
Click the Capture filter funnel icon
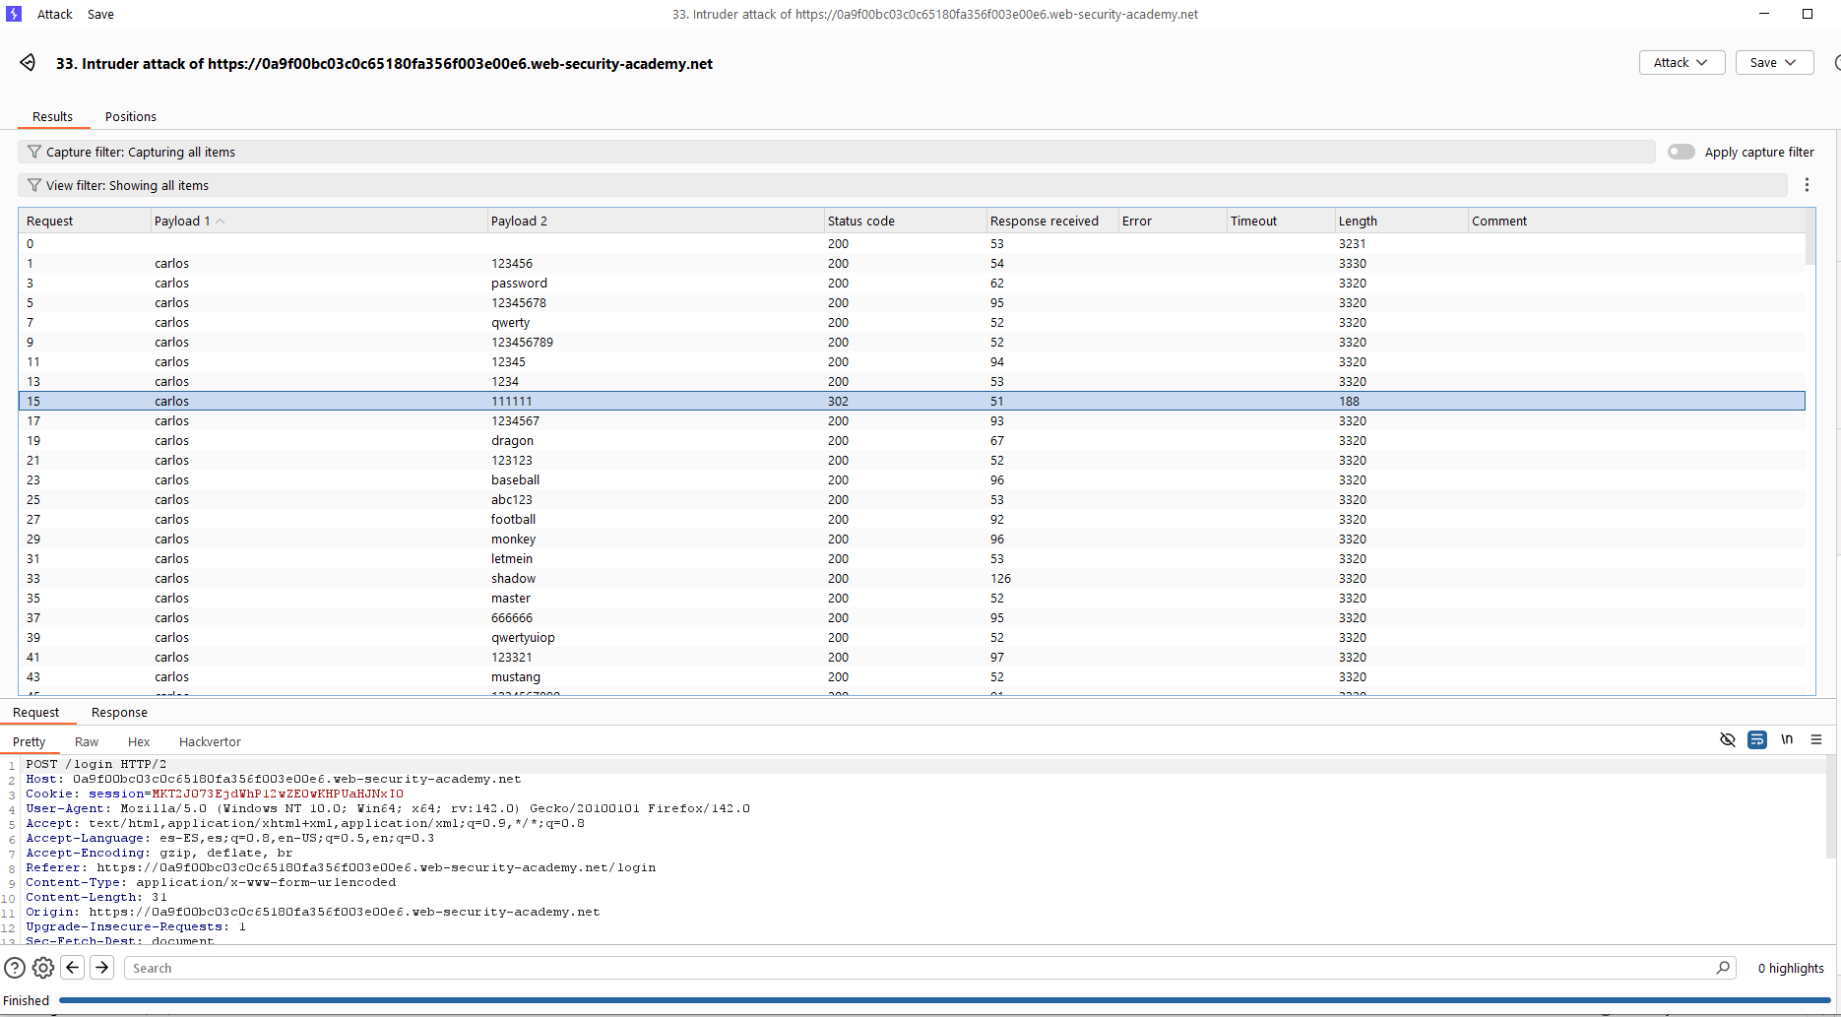[x=34, y=152]
